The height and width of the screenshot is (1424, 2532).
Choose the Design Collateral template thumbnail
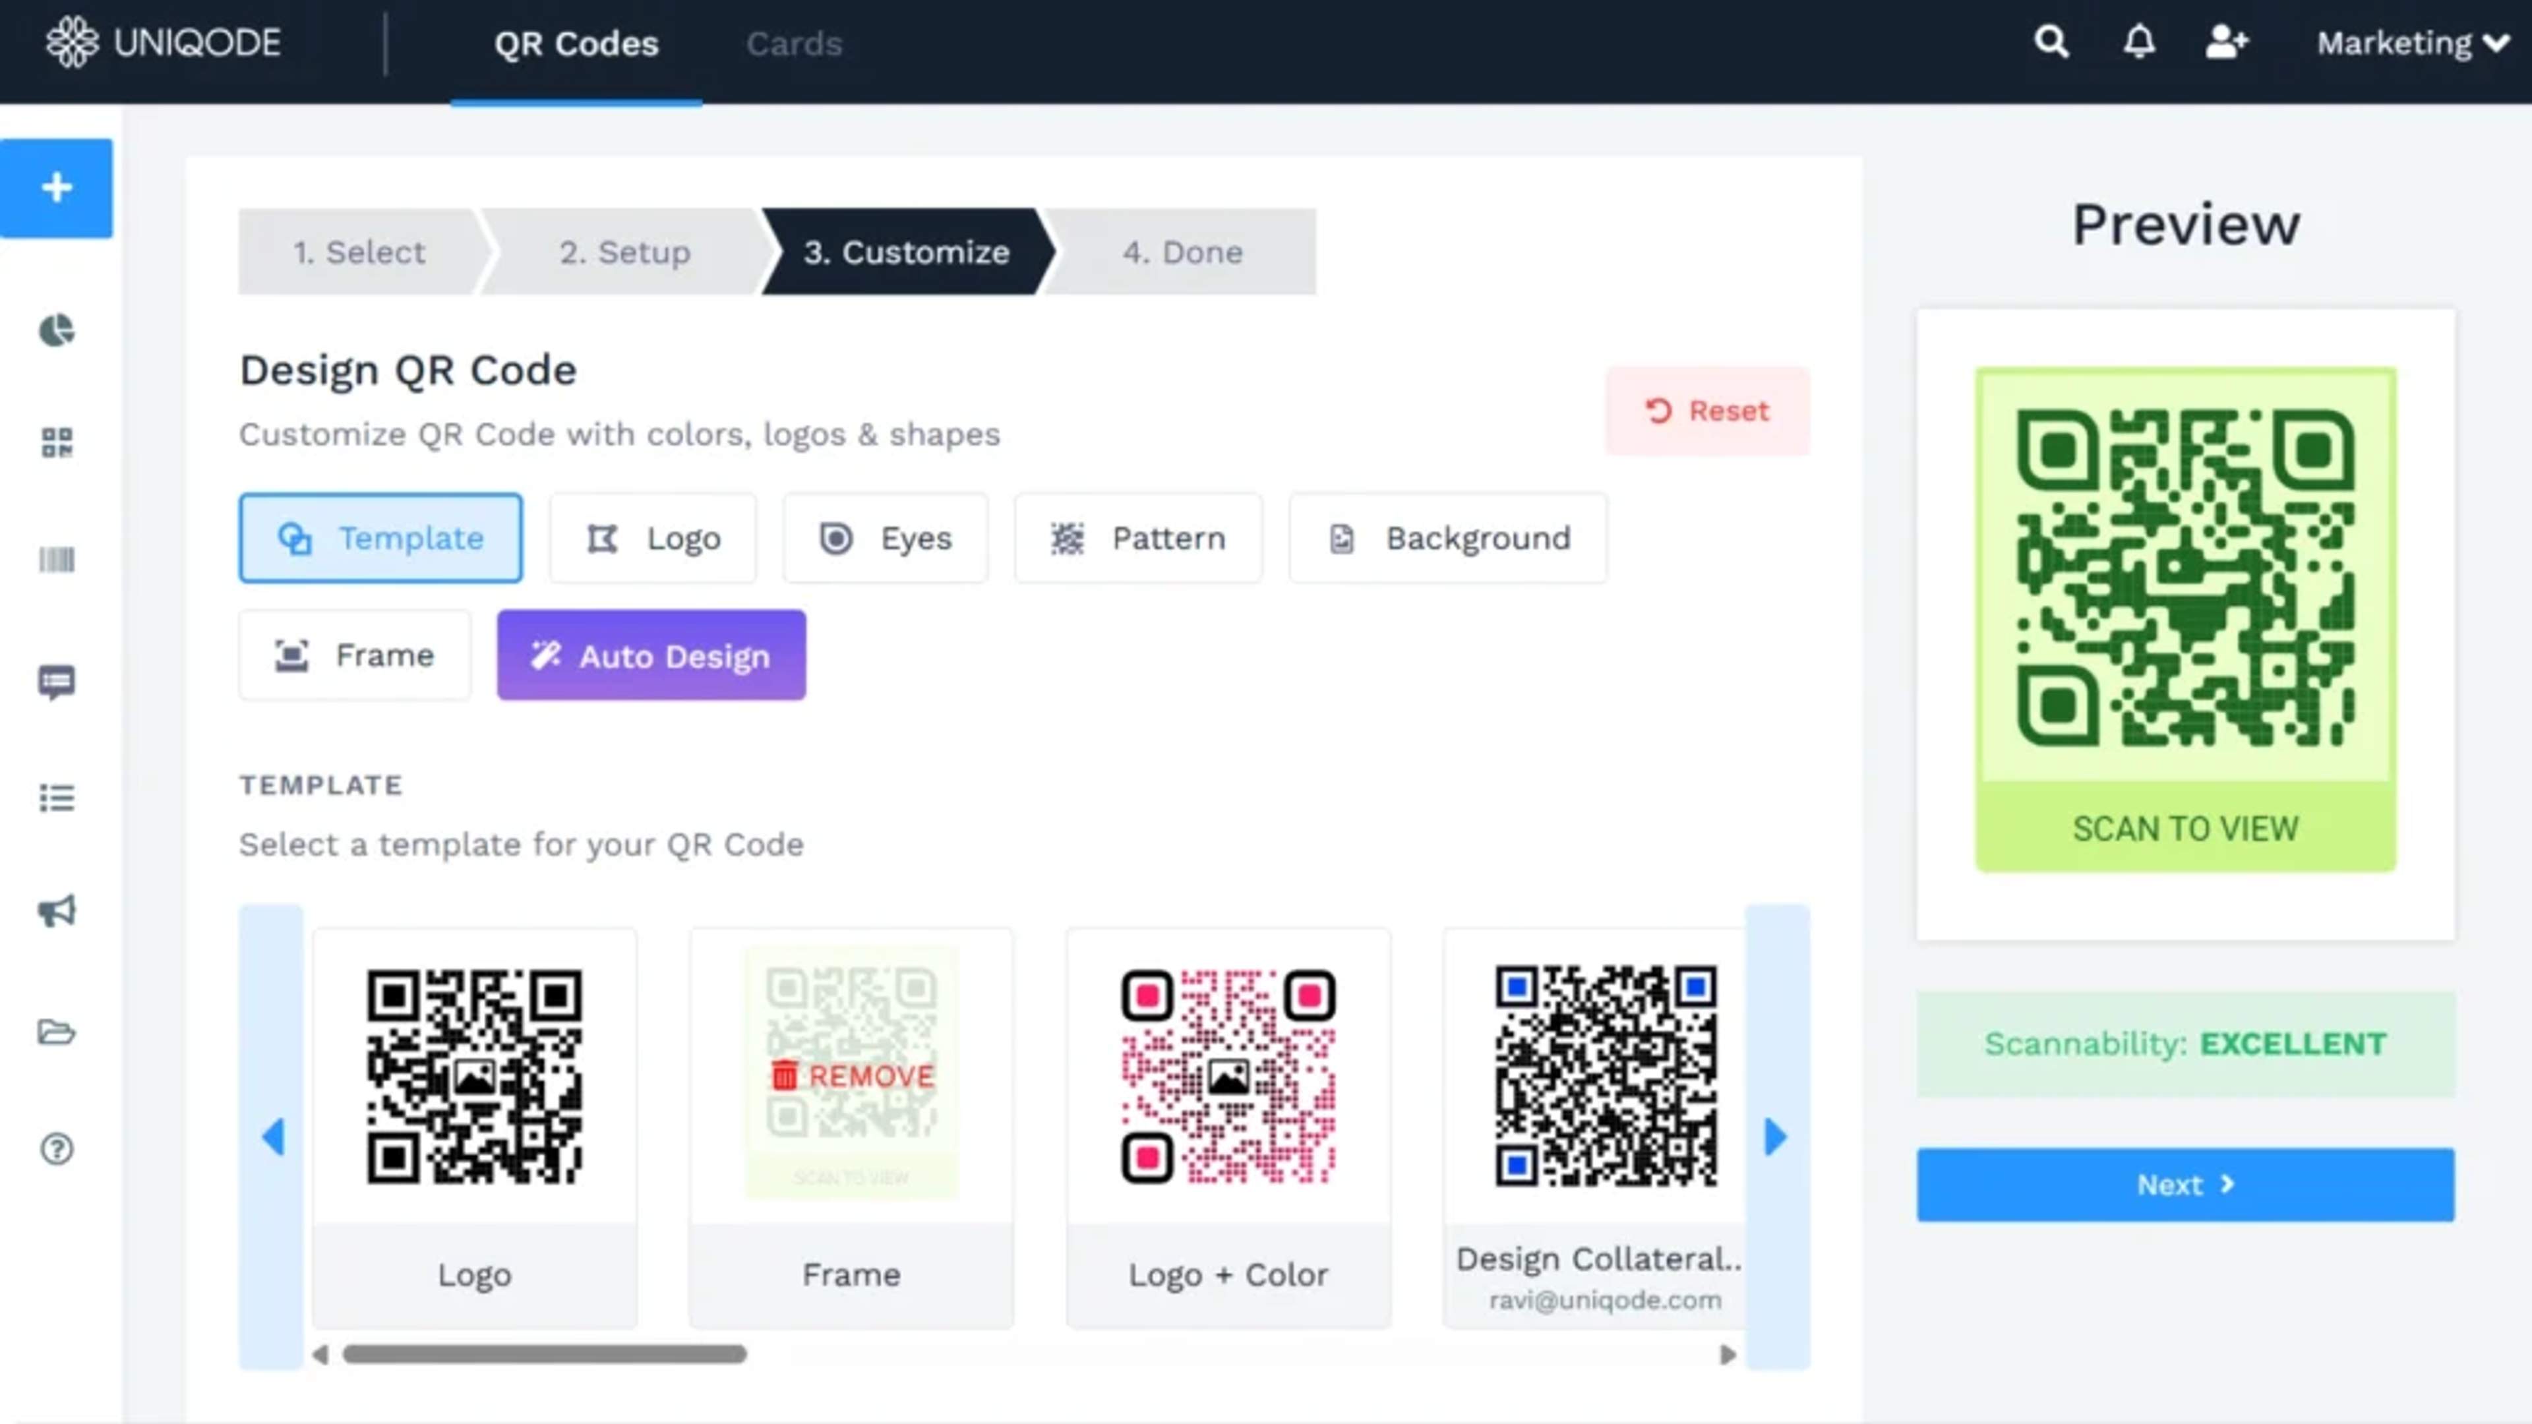click(1605, 1076)
